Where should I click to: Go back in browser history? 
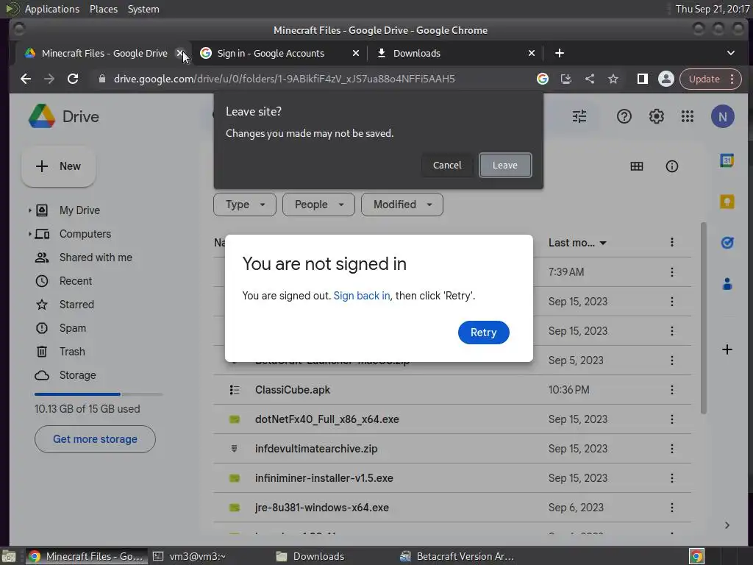tap(26, 79)
